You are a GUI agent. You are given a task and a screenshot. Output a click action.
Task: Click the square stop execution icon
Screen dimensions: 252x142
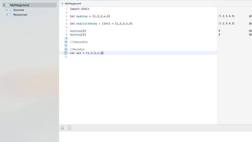(69, 128)
